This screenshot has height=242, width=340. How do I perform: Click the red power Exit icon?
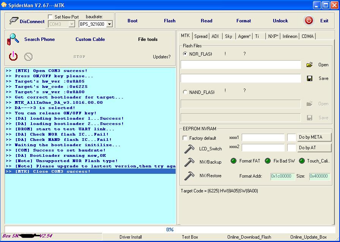309,20
